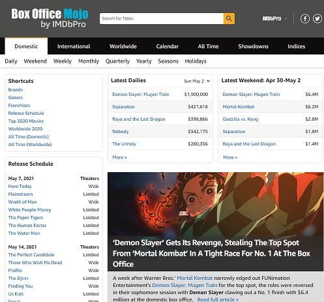Image resolution: width=324 pixels, height=302 pixels.
Task: Select Weekly in the sub-navigation
Action: click(x=63, y=61)
